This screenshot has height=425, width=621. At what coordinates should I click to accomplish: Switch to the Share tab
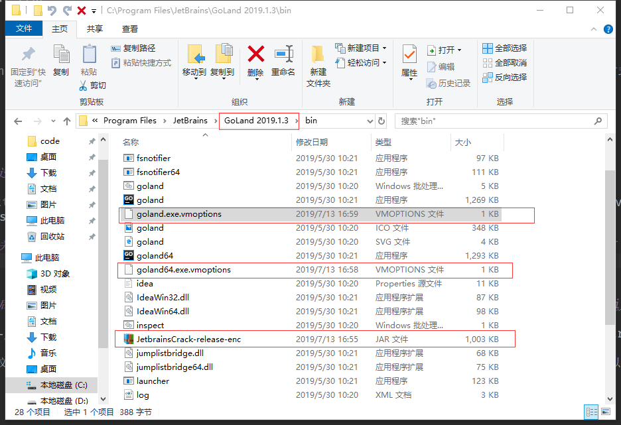95,29
